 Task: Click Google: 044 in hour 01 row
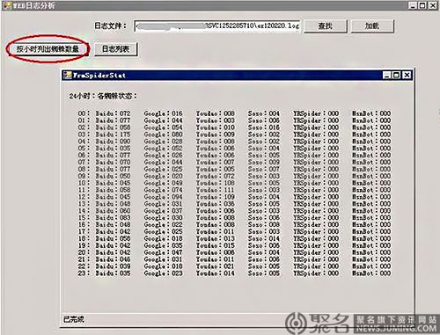pos(163,120)
